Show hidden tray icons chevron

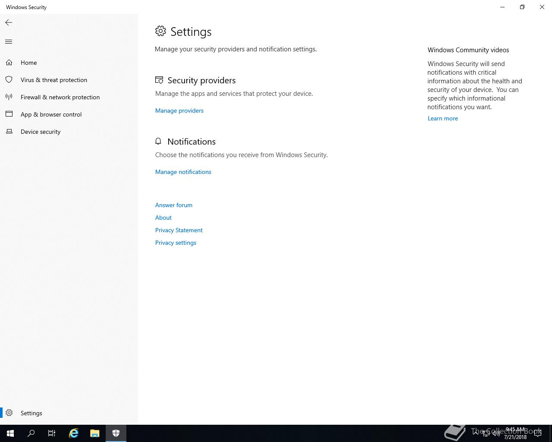(x=476, y=433)
